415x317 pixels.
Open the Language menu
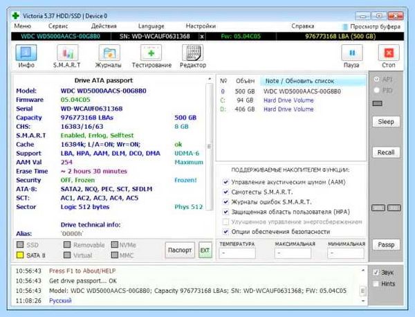click(x=151, y=26)
